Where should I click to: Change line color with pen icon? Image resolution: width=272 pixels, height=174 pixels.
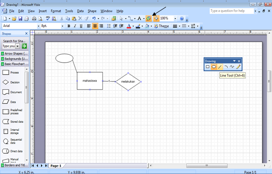138,26
